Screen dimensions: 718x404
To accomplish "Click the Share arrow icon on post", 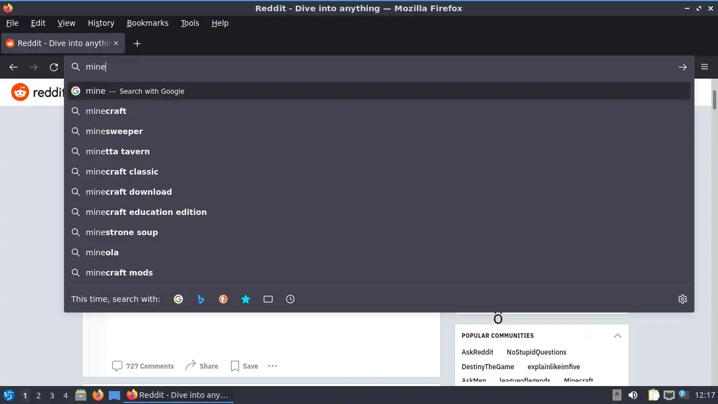I will coord(191,365).
